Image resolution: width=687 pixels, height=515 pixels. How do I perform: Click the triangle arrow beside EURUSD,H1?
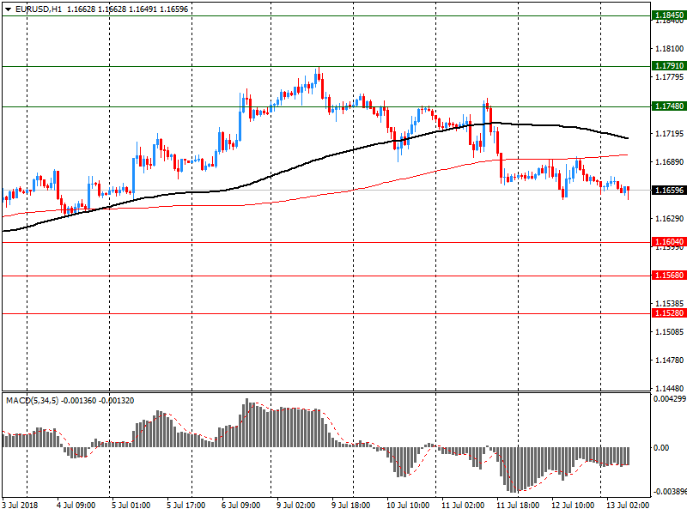[8, 9]
